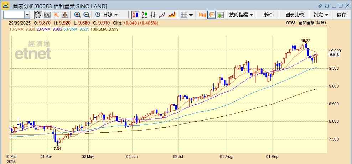Open the 日線 period dropdown
The width and height of the screenshot is (352, 164).
(110, 15)
